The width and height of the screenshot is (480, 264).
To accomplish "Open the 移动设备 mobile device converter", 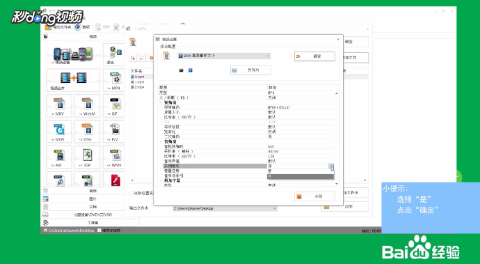I will 73,55.
